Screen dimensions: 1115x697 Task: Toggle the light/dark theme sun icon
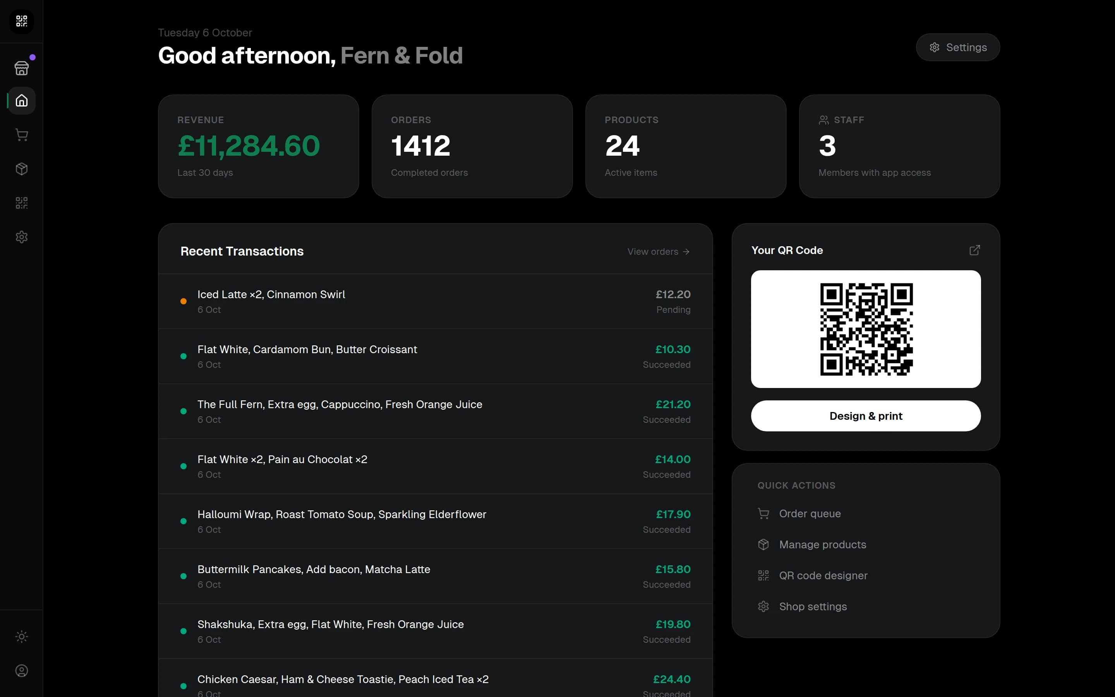click(22, 637)
